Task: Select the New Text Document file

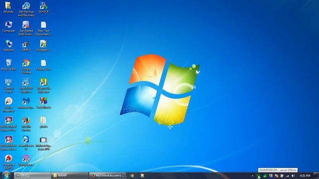Action: point(43,28)
